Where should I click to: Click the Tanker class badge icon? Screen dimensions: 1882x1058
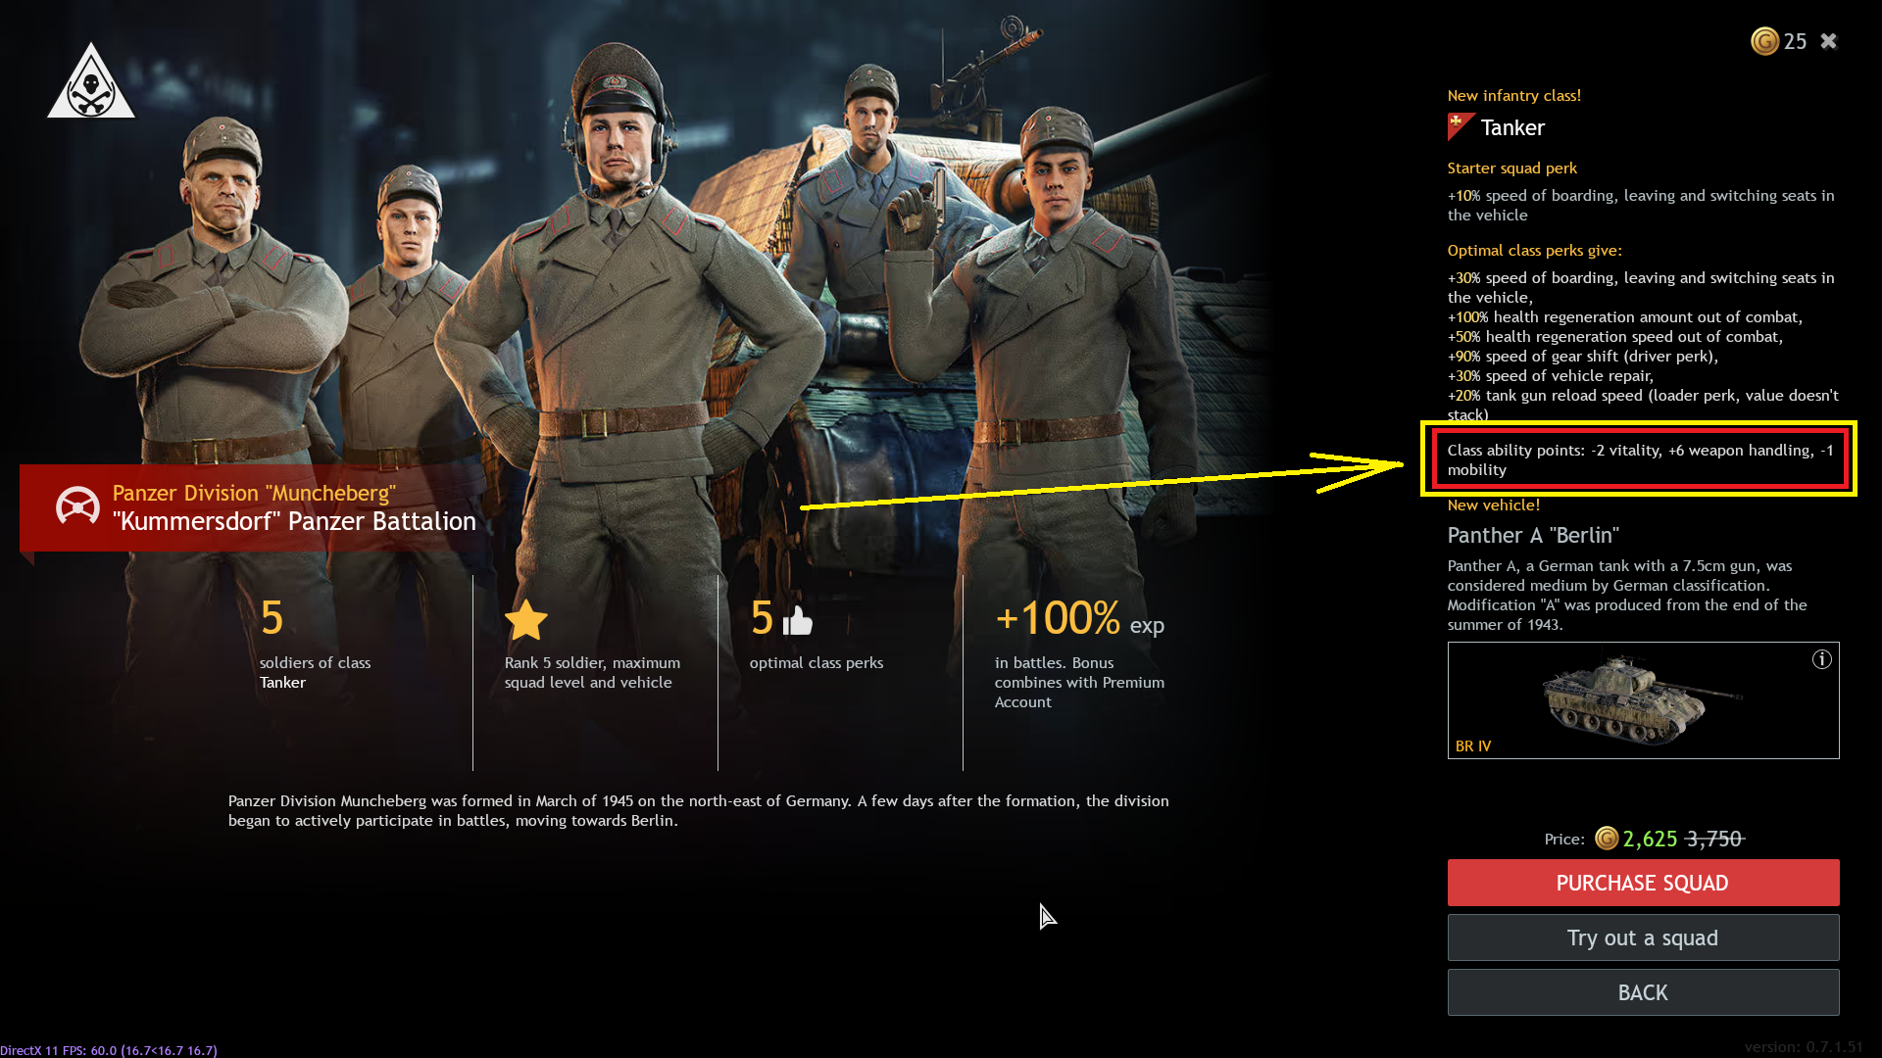(x=1461, y=126)
